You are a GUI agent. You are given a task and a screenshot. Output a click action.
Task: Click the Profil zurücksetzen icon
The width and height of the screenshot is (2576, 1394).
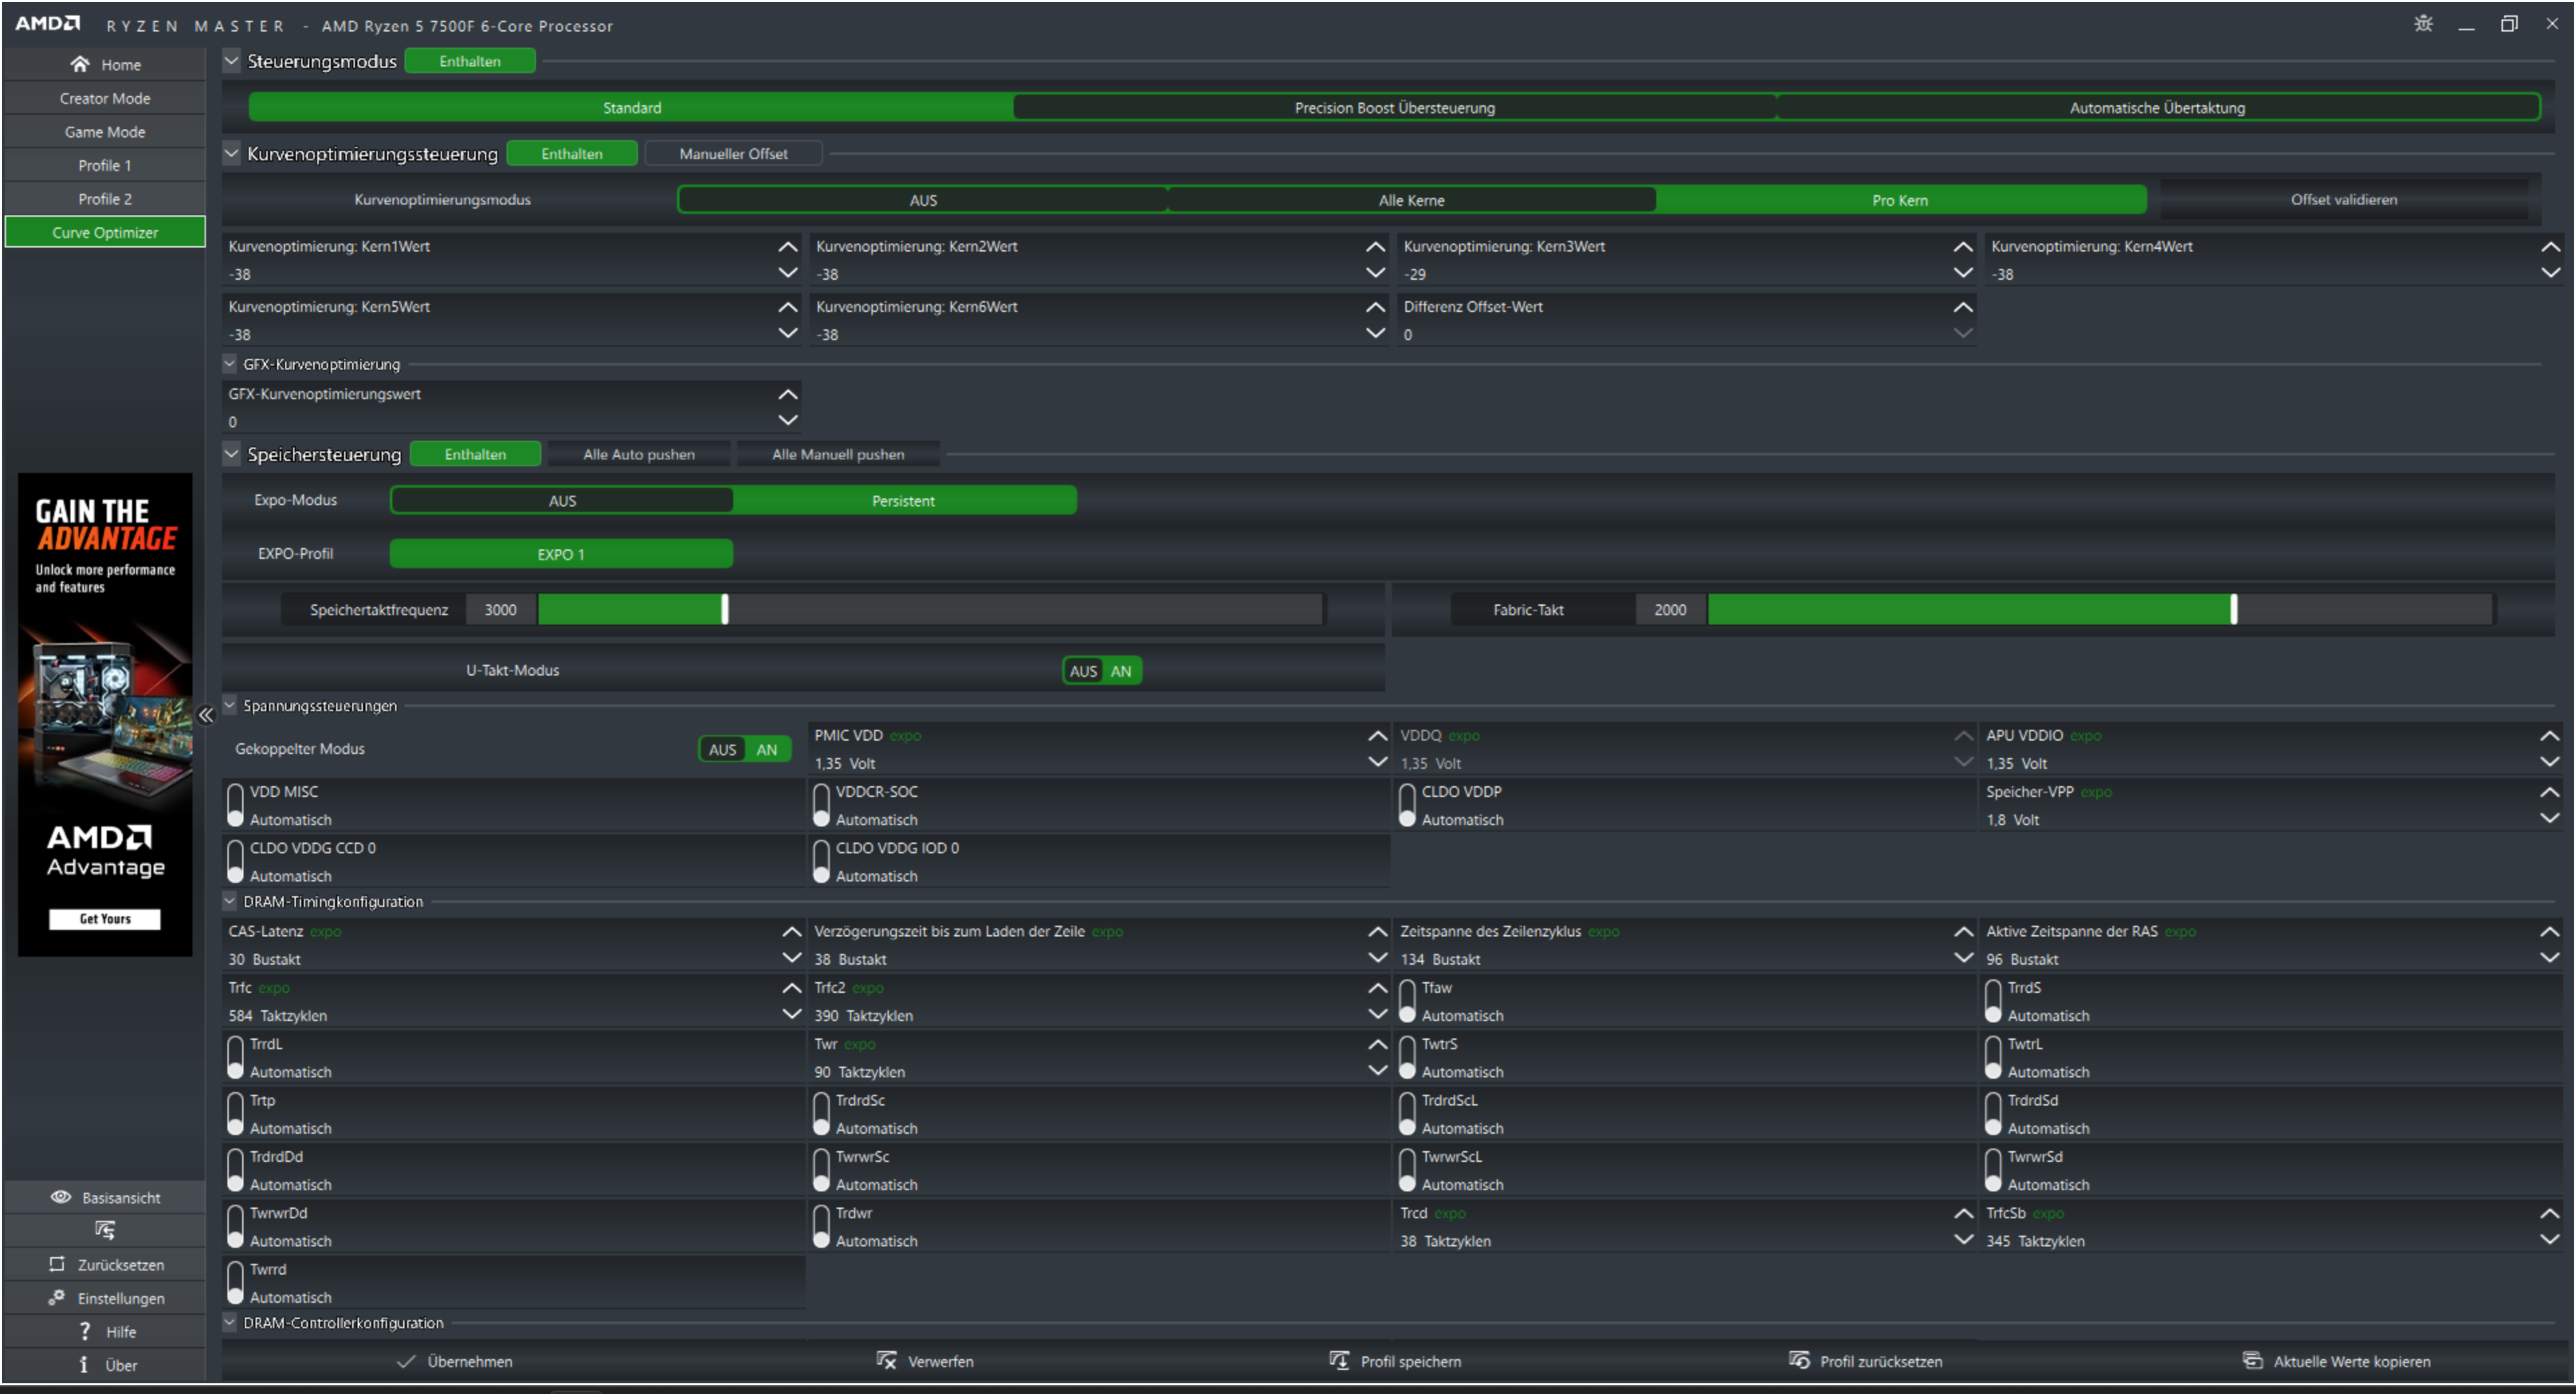(1799, 1360)
